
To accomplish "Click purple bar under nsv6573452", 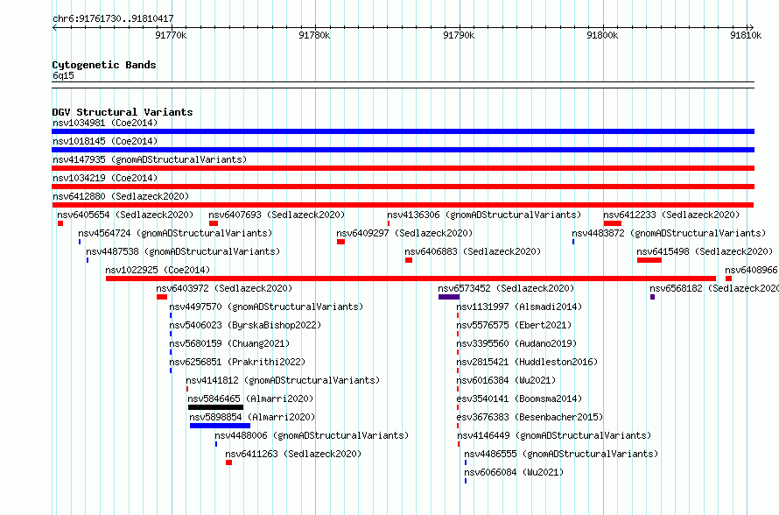I will point(449,297).
